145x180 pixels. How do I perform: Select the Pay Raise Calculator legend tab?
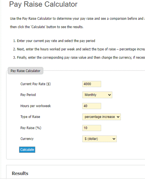pos(25,71)
